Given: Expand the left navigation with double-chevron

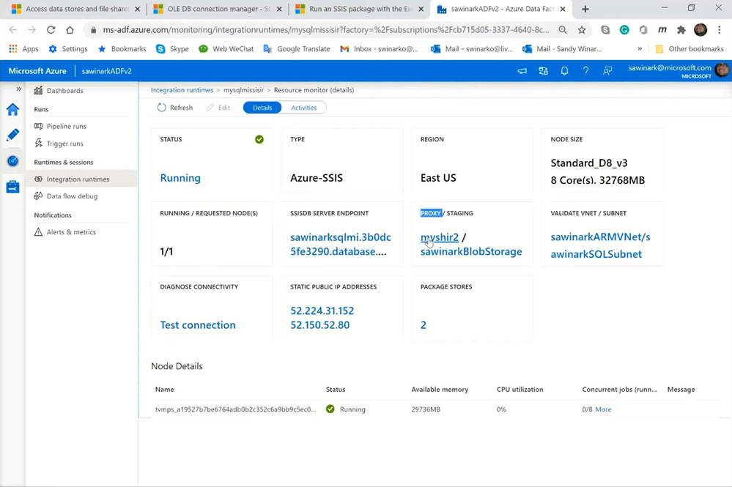Looking at the screenshot, I should [x=18, y=89].
